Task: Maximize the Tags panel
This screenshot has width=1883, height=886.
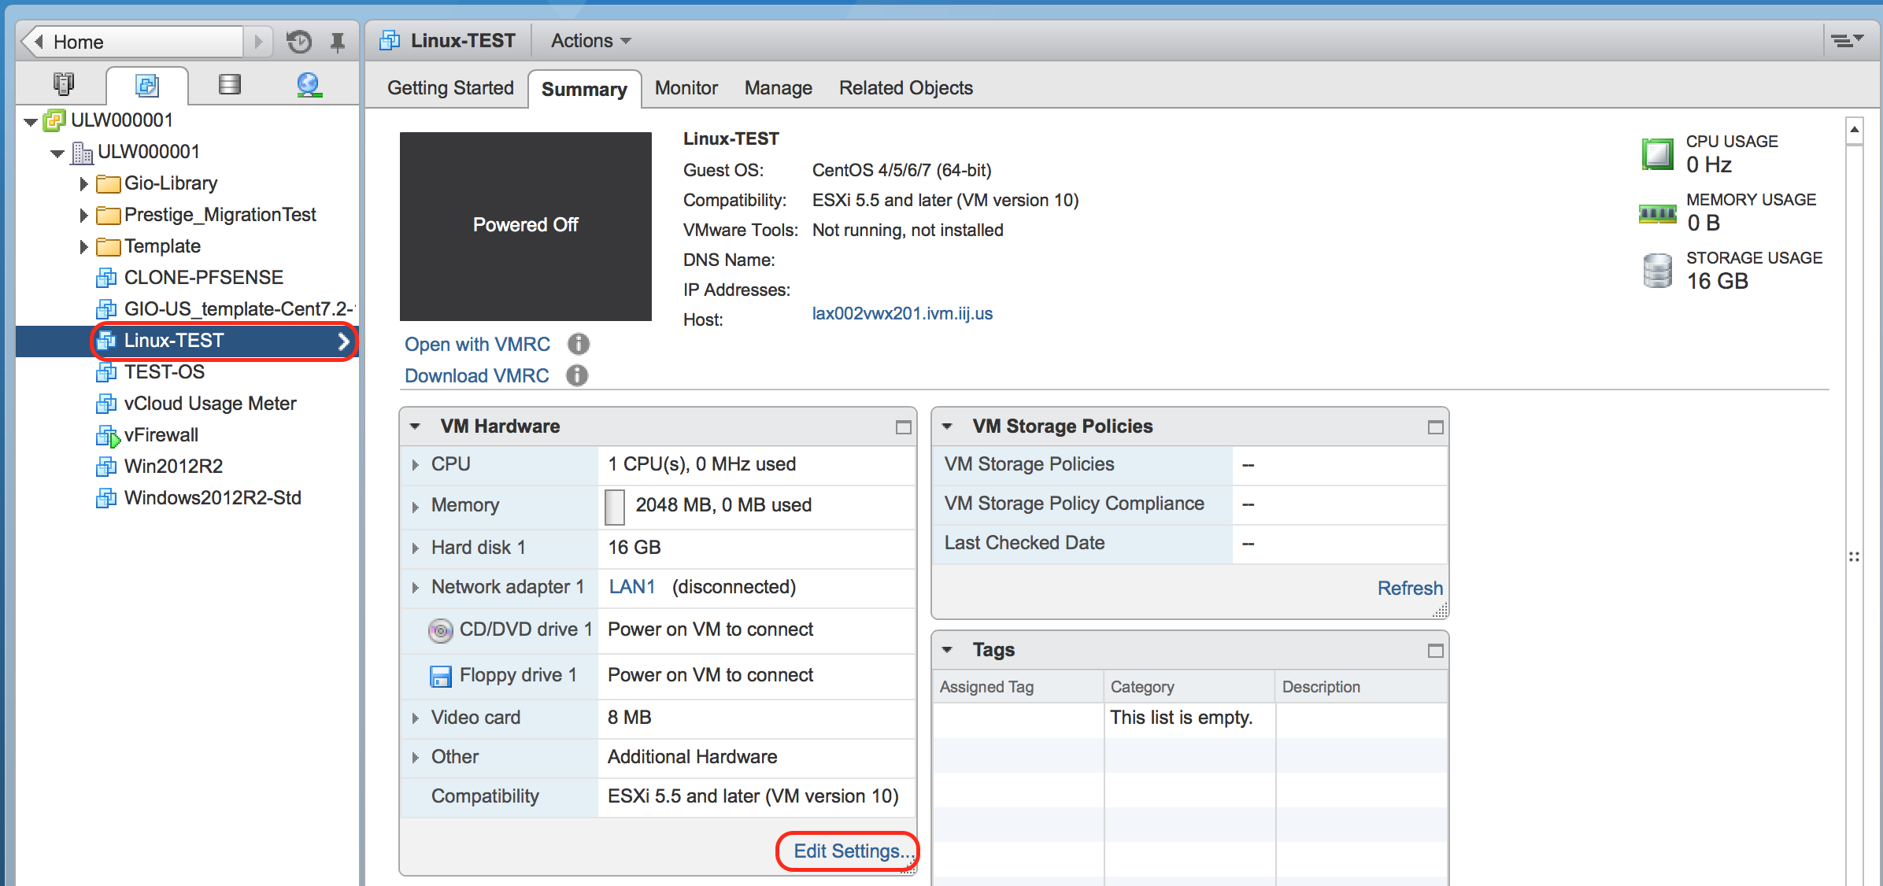Action: click(x=1435, y=651)
